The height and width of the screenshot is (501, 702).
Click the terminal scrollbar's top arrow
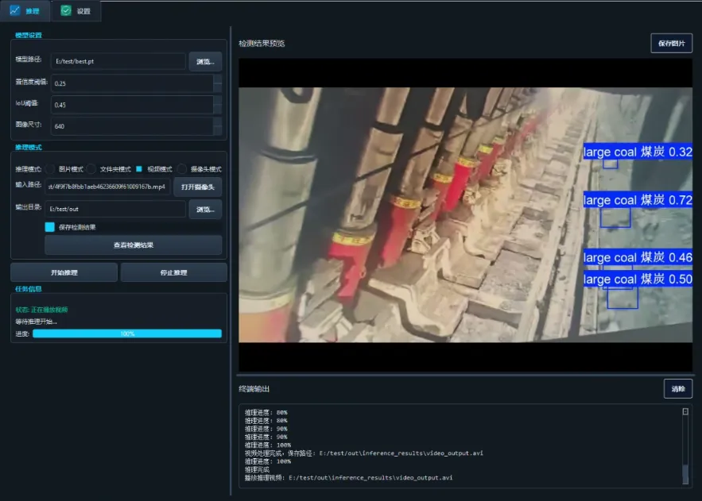click(685, 411)
